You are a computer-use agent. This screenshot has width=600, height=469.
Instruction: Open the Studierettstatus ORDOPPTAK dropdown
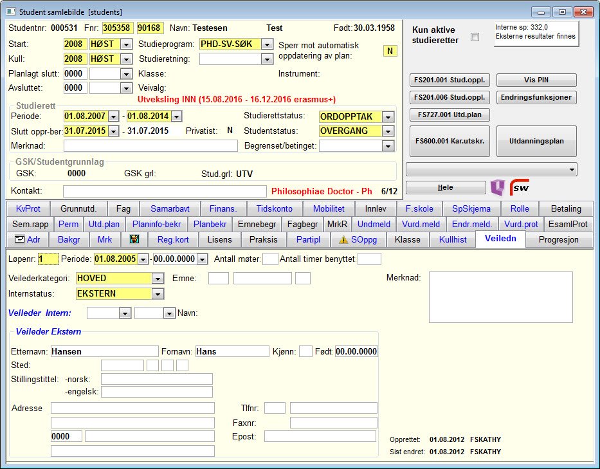point(388,117)
